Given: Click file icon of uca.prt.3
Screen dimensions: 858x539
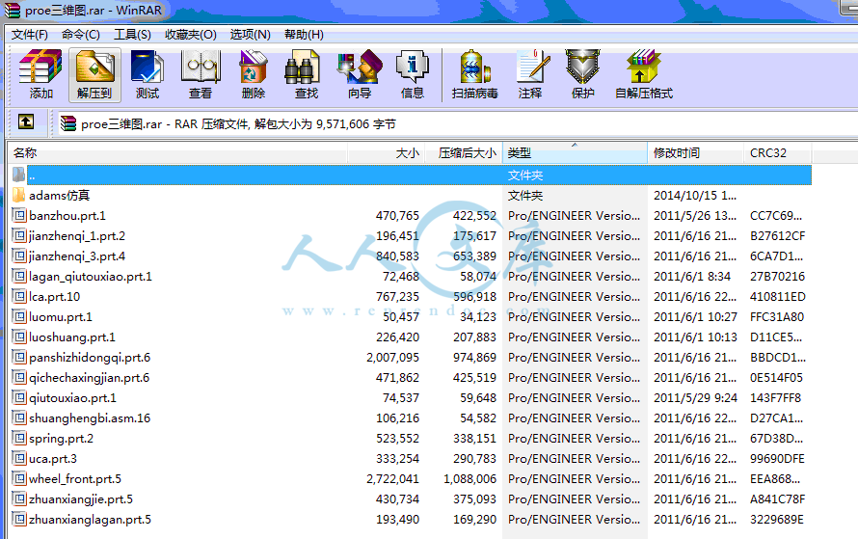Looking at the screenshot, I should tap(19, 458).
